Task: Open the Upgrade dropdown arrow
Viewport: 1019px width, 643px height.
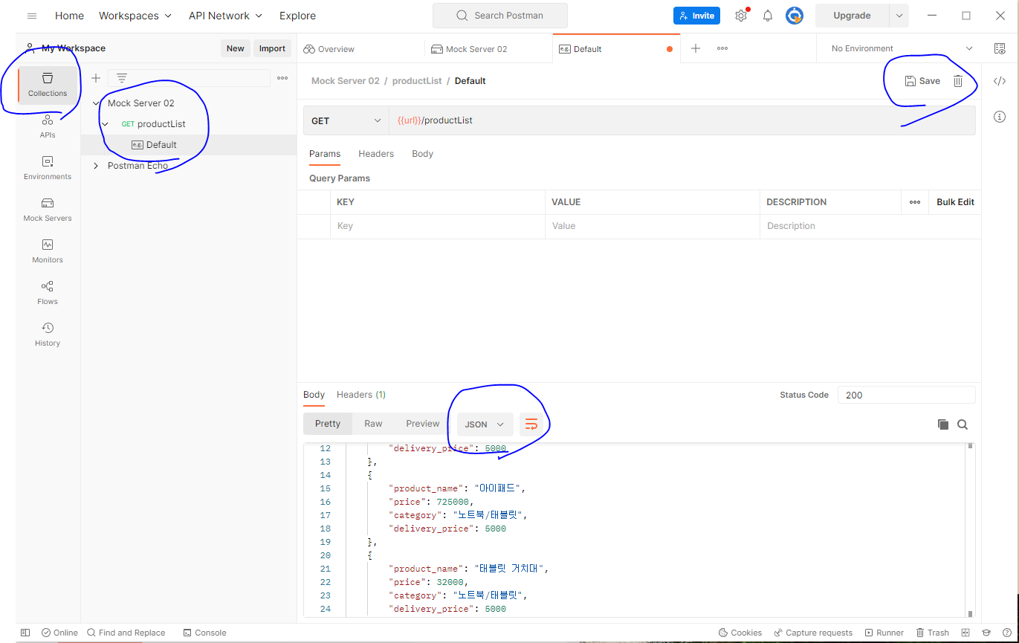Action: [x=899, y=16]
